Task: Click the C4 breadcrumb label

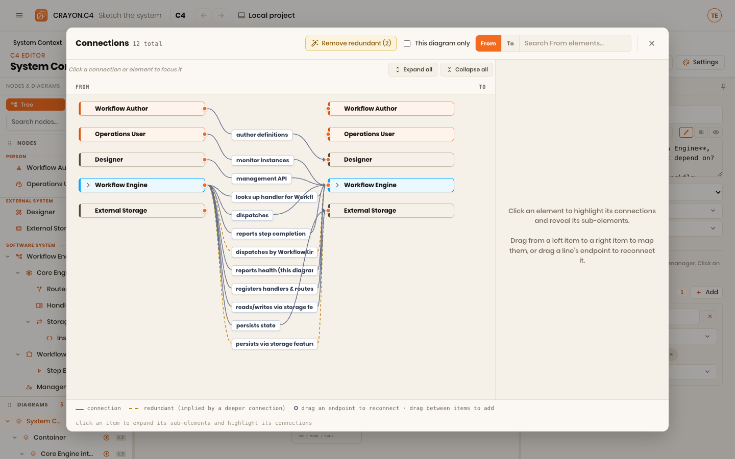Action: click(x=180, y=15)
